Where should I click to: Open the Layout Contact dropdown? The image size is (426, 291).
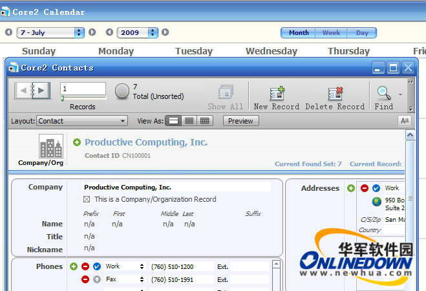[x=82, y=121]
